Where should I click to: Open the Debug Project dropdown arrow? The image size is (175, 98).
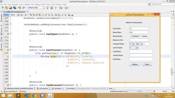tap(63, 8)
